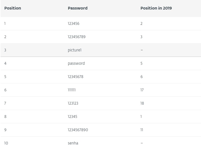201x148 pixels.
Task: Select the 123123 password cell
Action: 73,103
